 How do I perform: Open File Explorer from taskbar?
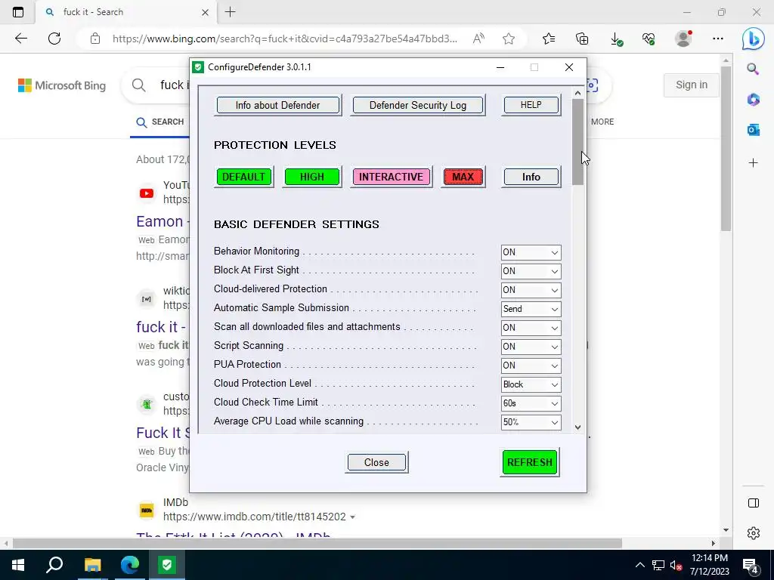[92, 565]
